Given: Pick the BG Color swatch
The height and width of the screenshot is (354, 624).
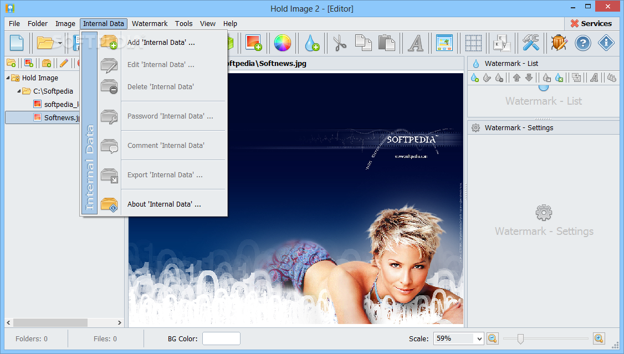Looking at the screenshot, I should [221, 338].
